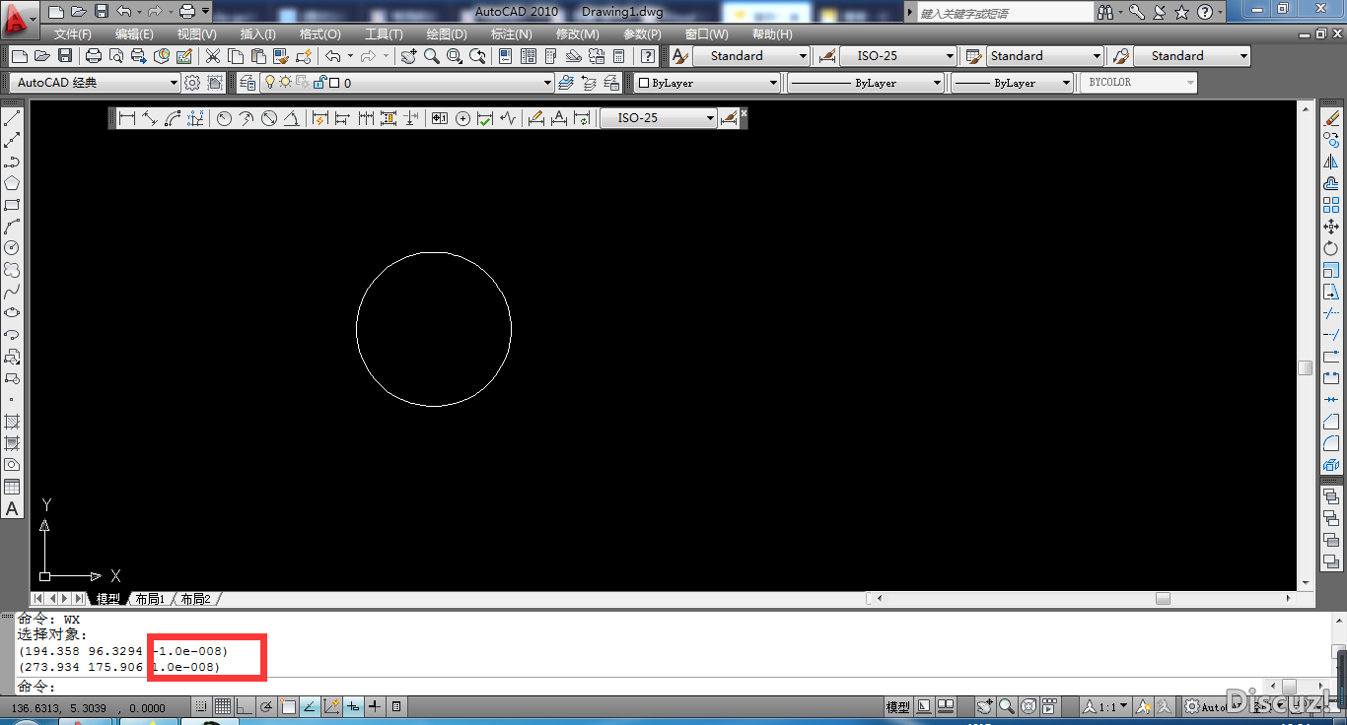Open the Hatch tool

point(12,422)
